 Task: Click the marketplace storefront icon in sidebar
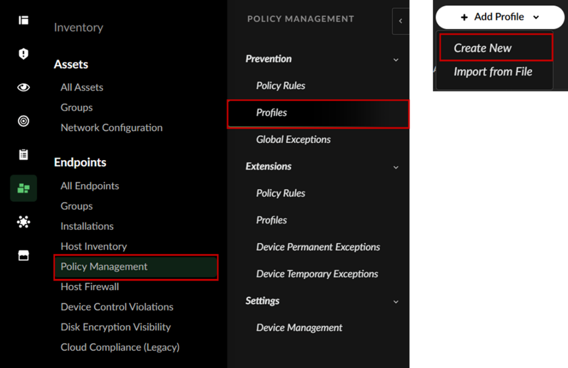23,256
